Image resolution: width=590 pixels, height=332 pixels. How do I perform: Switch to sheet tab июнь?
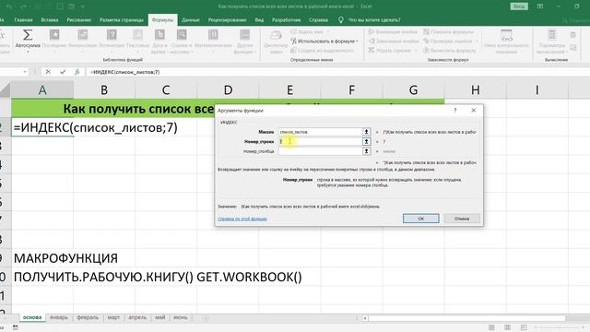coord(181,317)
